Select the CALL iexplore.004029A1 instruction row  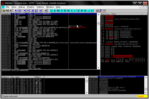(x=49, y=14)
